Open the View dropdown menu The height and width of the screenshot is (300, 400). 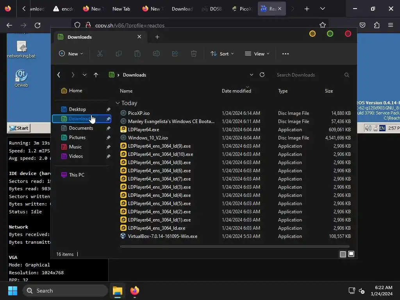click(x=257, y=54)
